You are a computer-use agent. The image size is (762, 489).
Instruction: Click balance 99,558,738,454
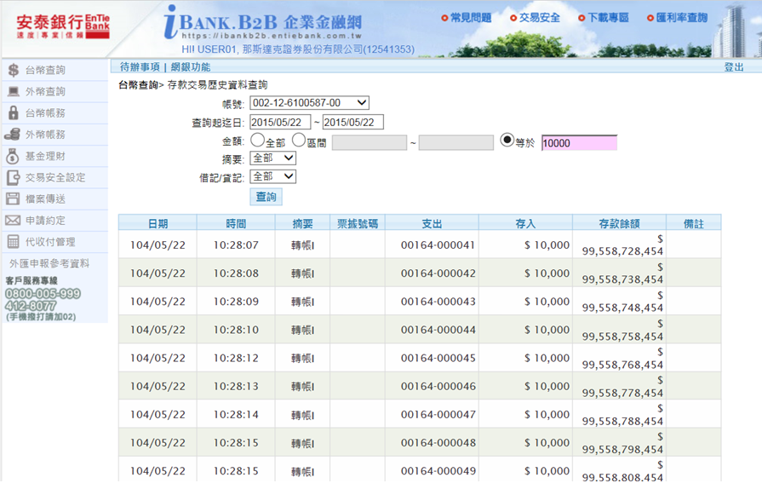[x=622, y=279]
